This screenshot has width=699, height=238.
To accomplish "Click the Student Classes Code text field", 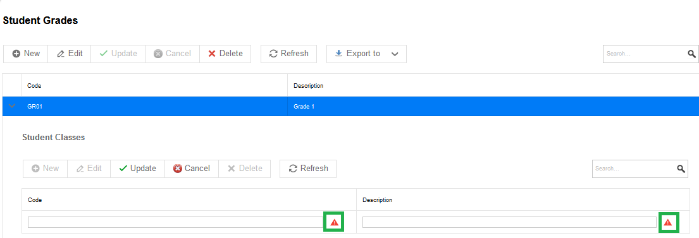I will tap(176, 222).
